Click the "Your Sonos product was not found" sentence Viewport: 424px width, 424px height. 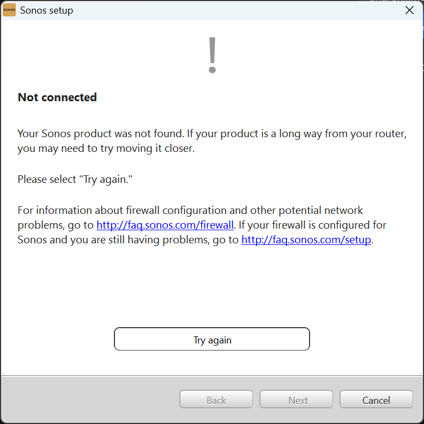tap(109, 134)
